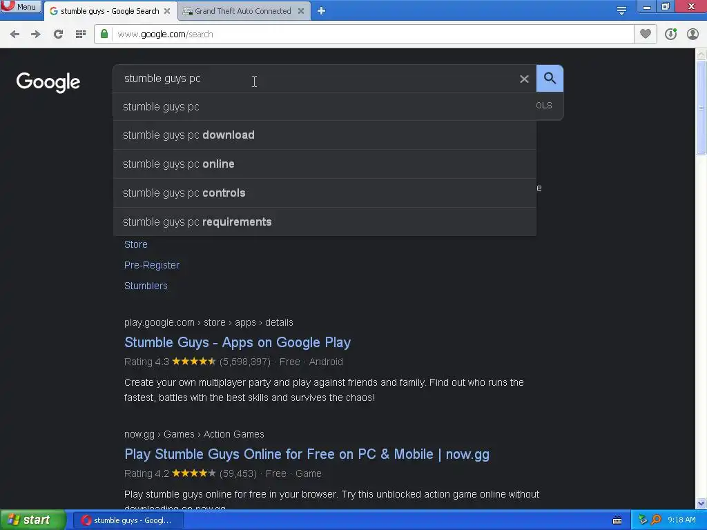
Task: Open the user account icon
Action: tap(693, 34)
